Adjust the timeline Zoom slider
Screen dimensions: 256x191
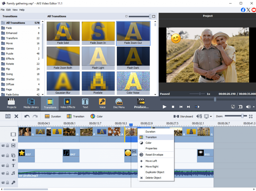[x=242, y=116]
